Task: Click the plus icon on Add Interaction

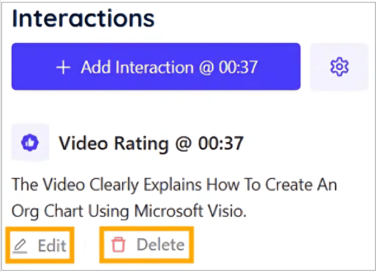Action: pos(64,67)
